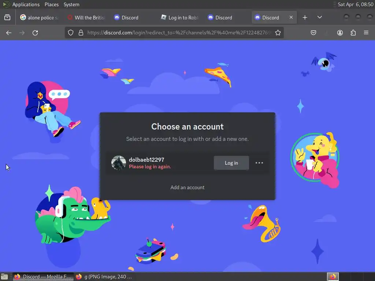Switch to 'Log in to Robl' tab
The image size is (375, 281).
[x=180, y=18]
